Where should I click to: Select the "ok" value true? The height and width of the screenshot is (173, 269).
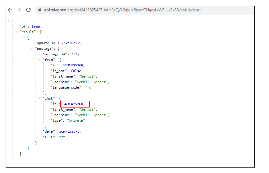click(36, 26)
